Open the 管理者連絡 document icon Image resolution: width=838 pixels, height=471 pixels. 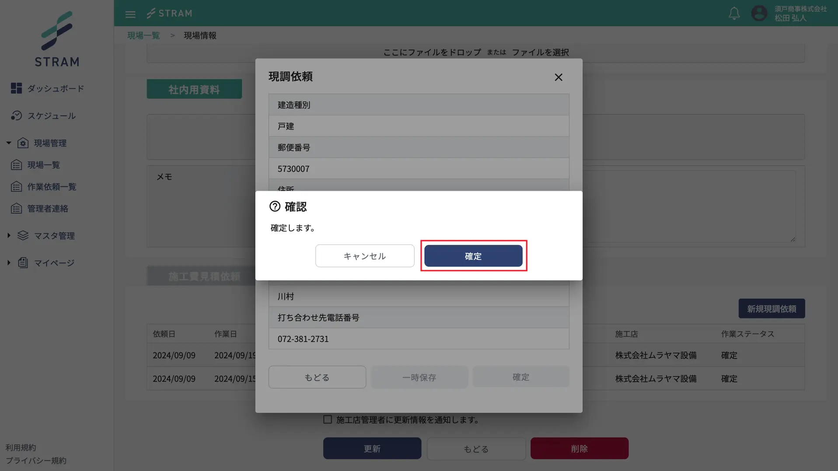pos(16,208)
